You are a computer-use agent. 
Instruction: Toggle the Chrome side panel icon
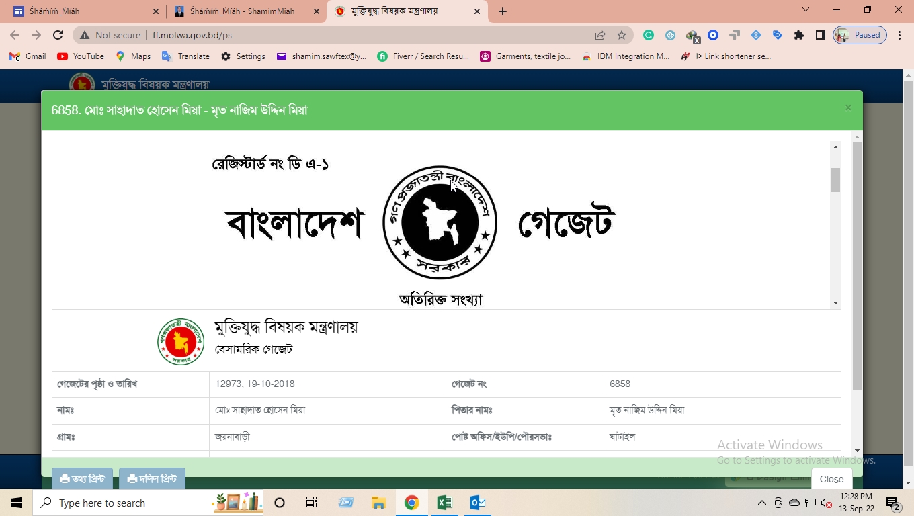[x=821, y=35]
